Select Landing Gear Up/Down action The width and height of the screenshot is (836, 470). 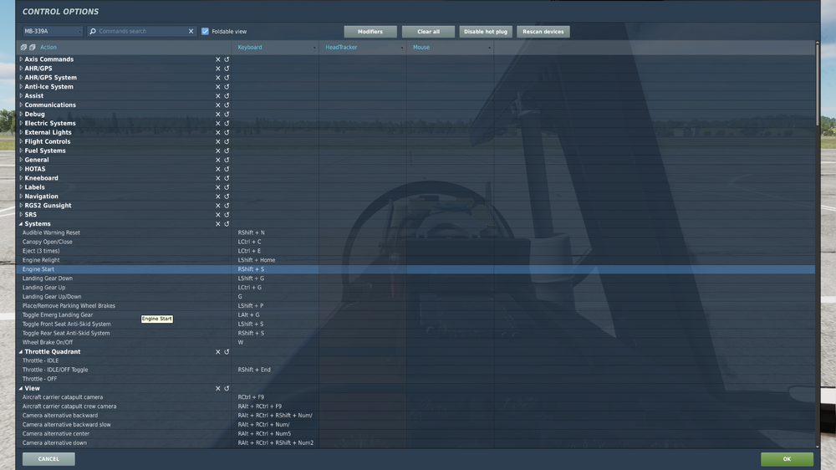52,297
